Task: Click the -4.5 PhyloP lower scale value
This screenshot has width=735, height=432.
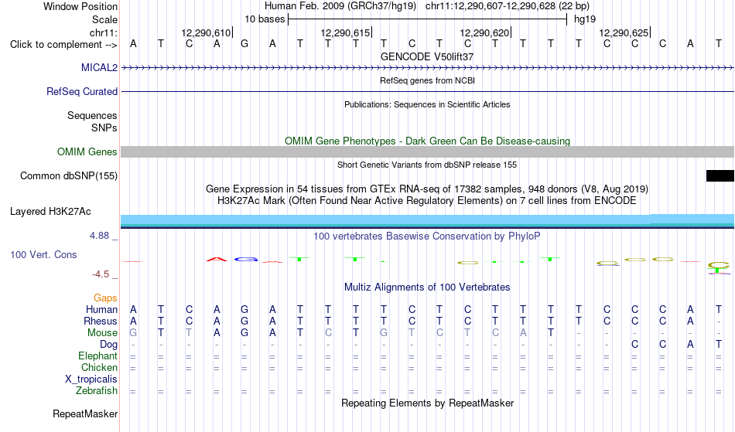Action: 101,274
